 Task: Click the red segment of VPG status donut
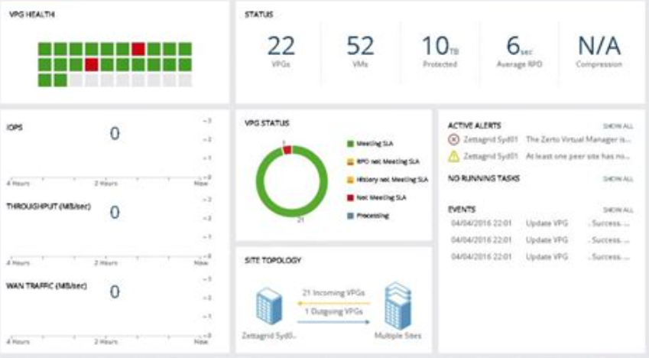click(x=287, y=150)
